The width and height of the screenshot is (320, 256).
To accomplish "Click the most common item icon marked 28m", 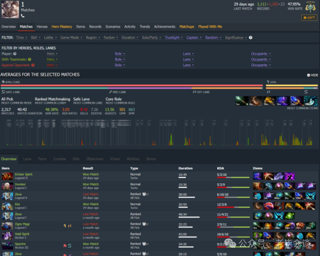I will coord(297,101).
